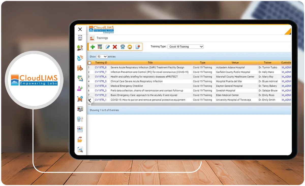Click venue 'Dayton General Hospital'
Viewport: 305px width, 186px height.
[229, 86]
